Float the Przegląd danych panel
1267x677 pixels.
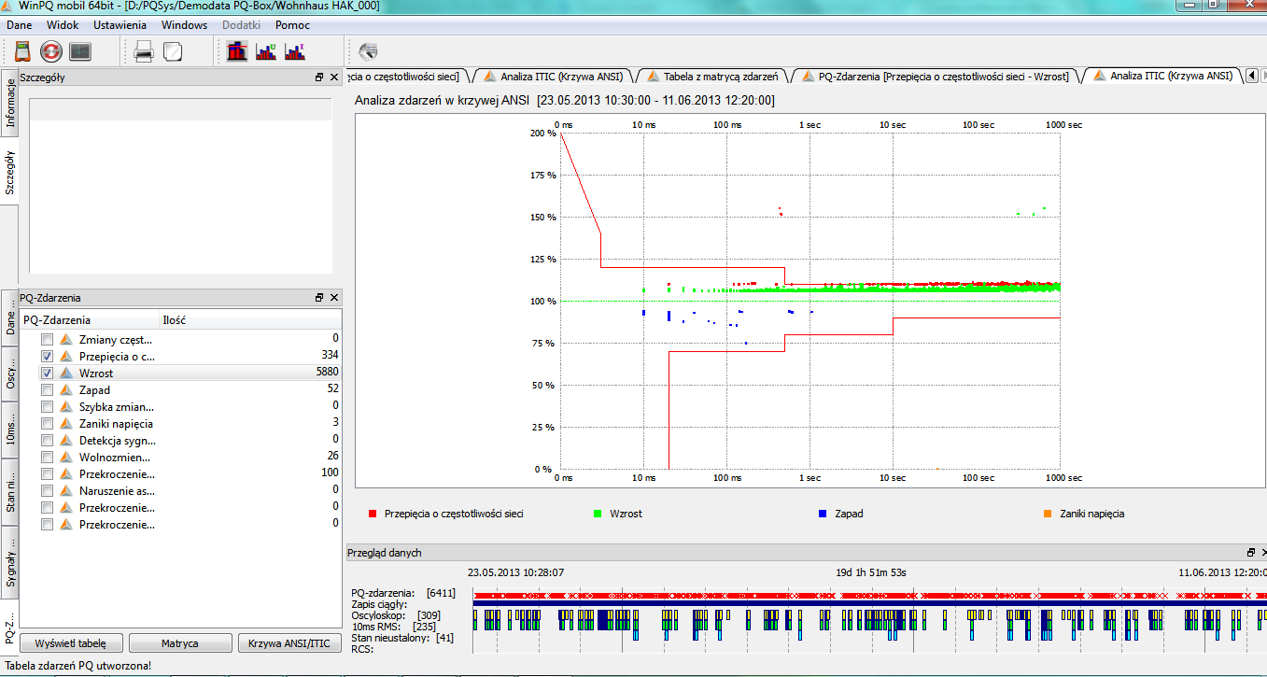[x=1251, y=553]
